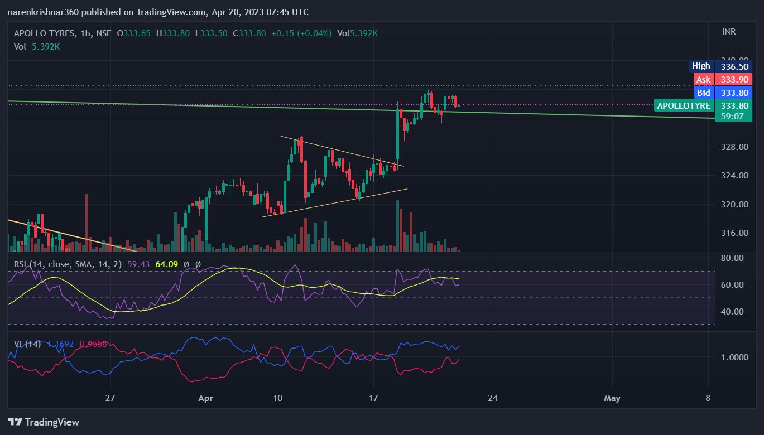The width and height of the screenshot is (764, 435).
Task: Click 328.00 on the price axis
Action: click(735, 147)
